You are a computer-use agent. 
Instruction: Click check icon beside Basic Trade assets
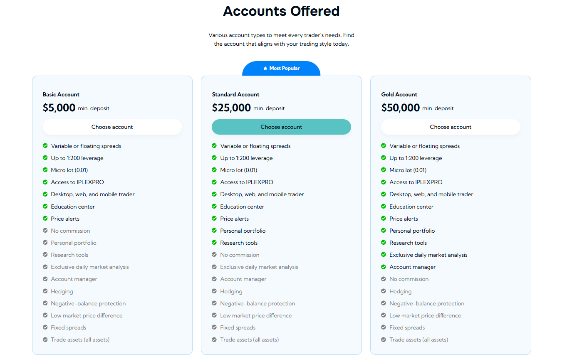pyautogui.click(x=45, y=339)
